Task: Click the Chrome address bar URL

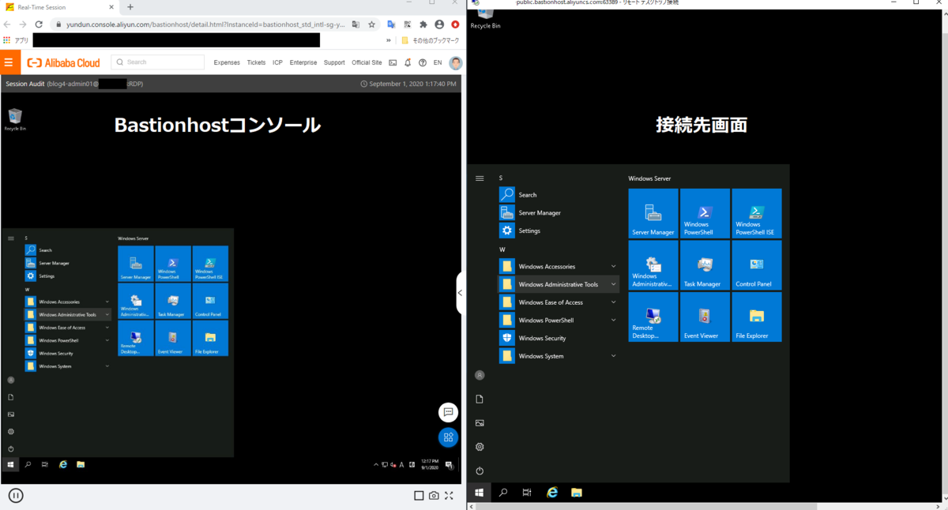Action: 205,24
